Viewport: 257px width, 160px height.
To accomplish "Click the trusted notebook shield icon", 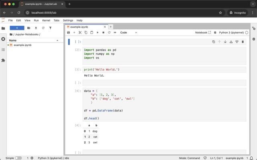I will 205,158.
